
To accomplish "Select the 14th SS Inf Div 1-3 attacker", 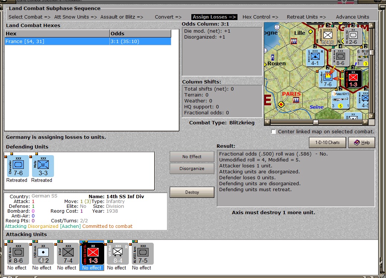I will tap(93, 254).
